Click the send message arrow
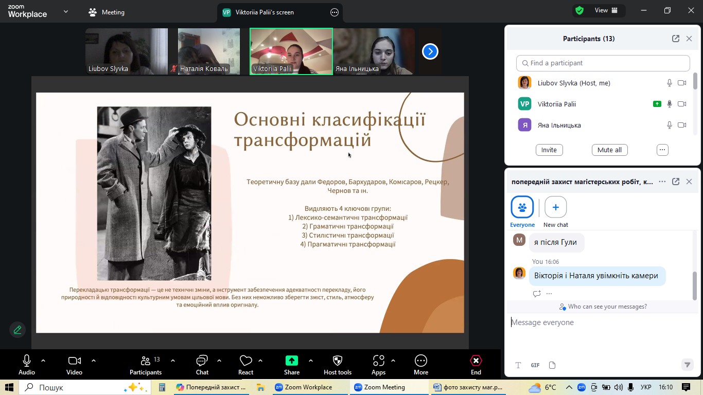Screen dimensions: 703x395 [687, 365]
